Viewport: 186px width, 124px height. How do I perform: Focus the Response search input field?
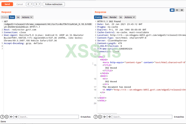pyautogui.click(x=142, y=117)
